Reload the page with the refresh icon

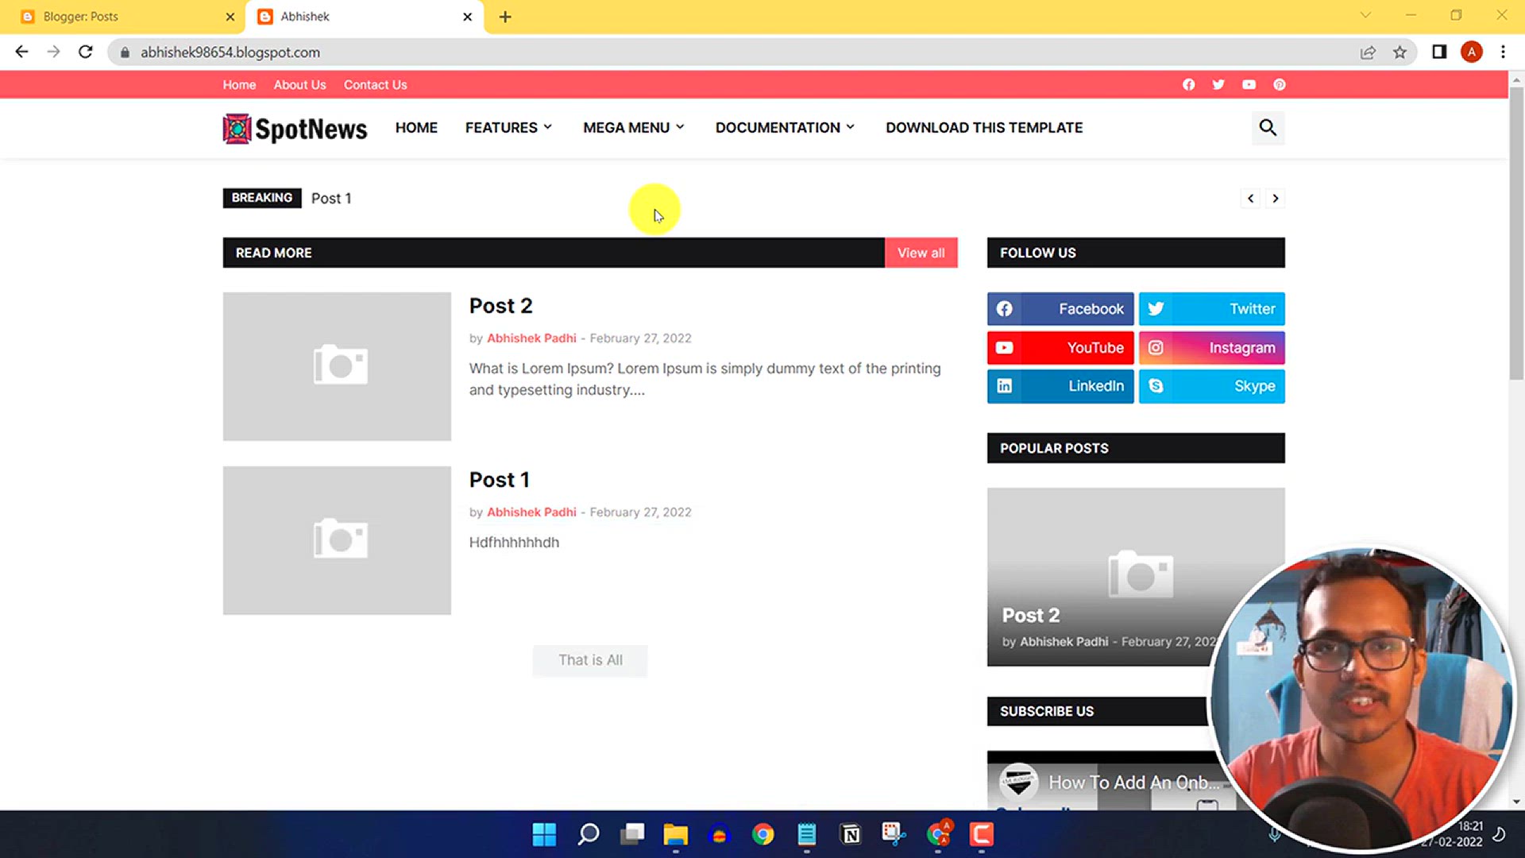coord(86,52)
